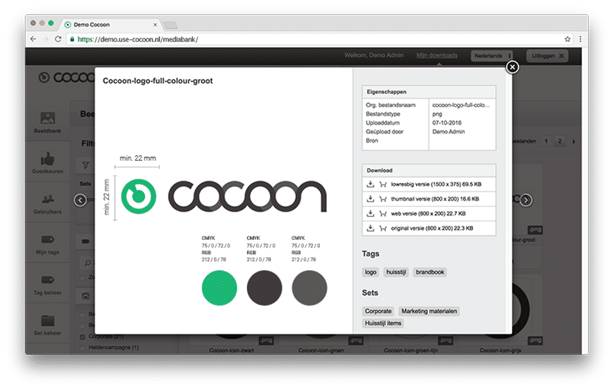Add thumbnail versie to cart
This screenshot has height=390, width=613.
point(382,199)
